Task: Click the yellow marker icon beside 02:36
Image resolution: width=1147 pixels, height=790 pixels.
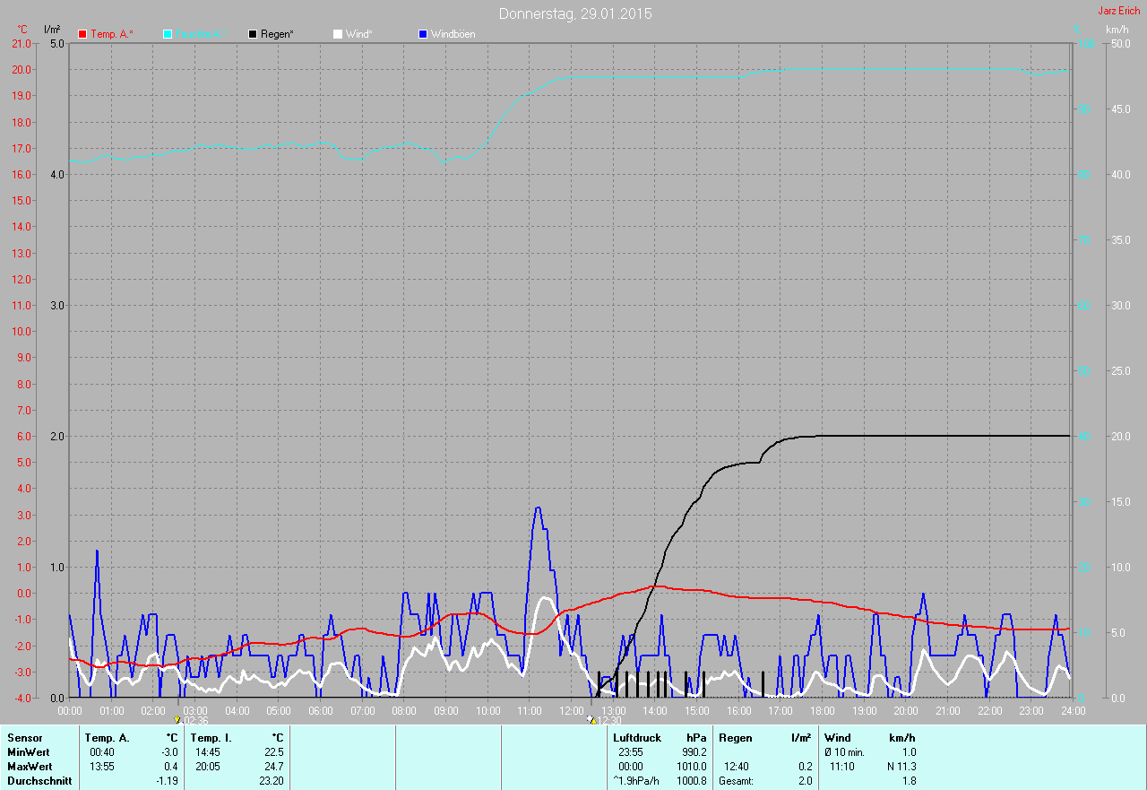Action: [x=177, y=720]
